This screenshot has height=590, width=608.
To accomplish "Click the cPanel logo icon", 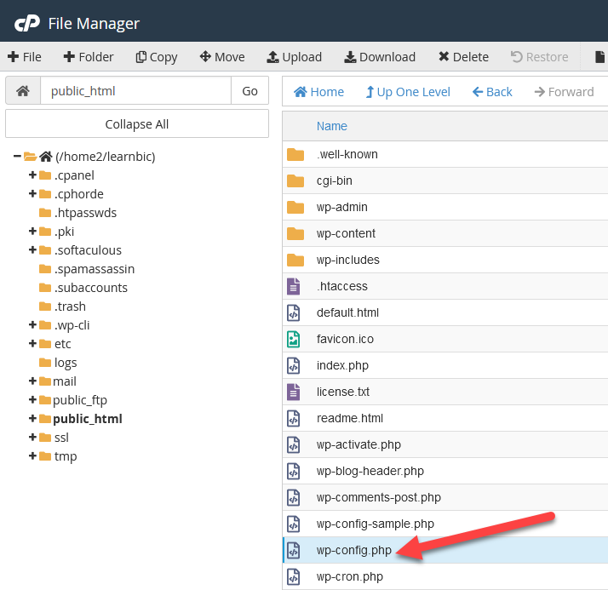I will [26, 23].
